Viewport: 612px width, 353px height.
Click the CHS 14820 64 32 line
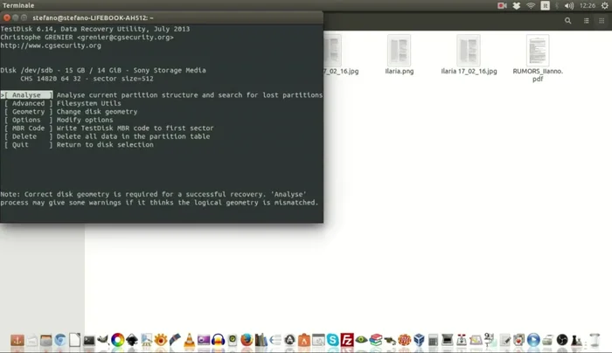[x=87, y=79]
